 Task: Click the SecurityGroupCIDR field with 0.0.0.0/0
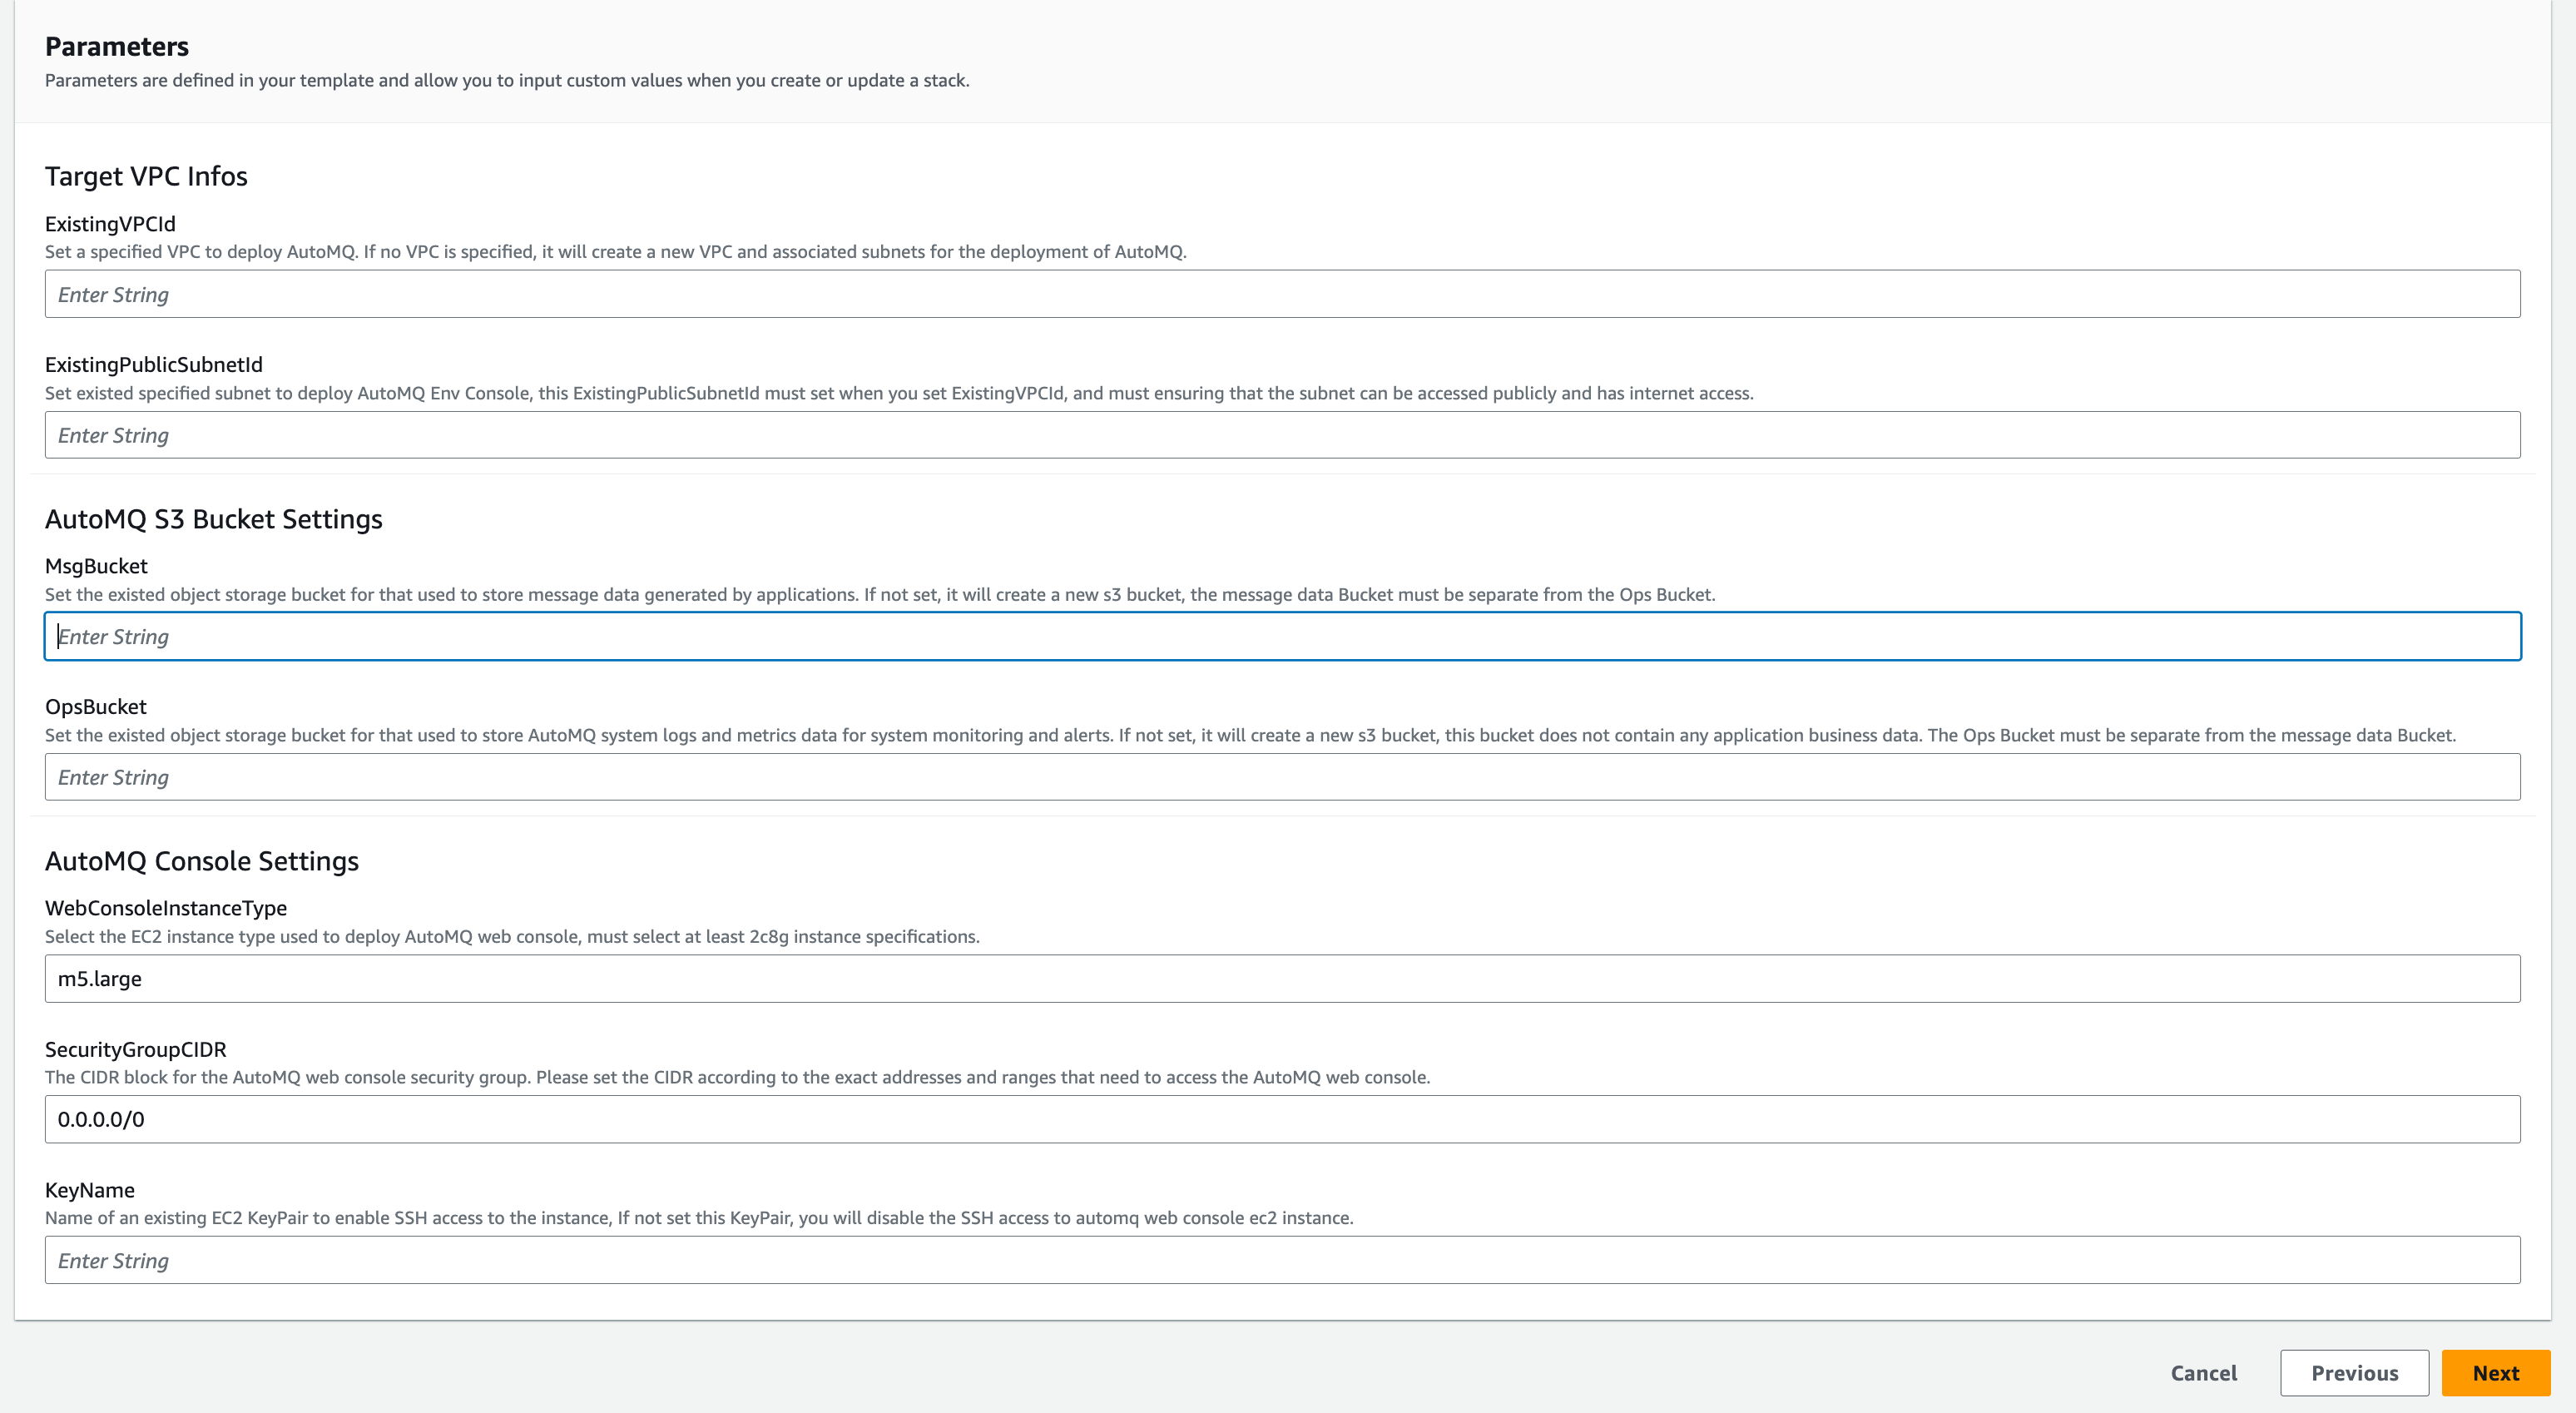pos(1282,1119)
